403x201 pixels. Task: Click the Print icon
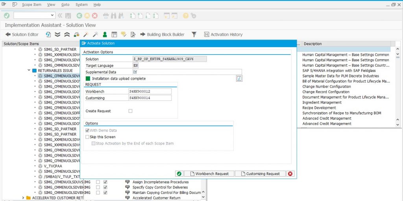point(106,16)
